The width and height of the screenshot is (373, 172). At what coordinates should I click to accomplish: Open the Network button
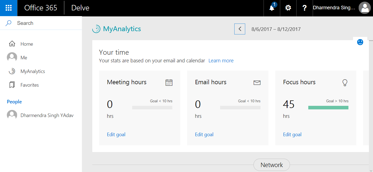271,165
